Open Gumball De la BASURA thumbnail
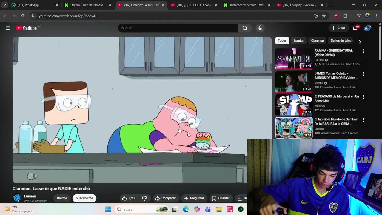Image resolution: width=382 pixels, height=215 pixels. coord(294,128)
